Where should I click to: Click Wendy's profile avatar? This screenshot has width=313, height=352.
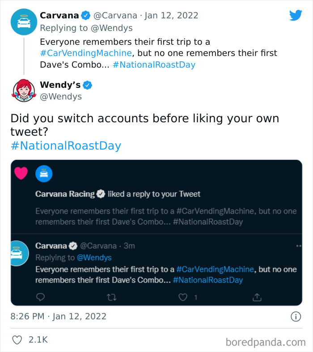[23, 90]
